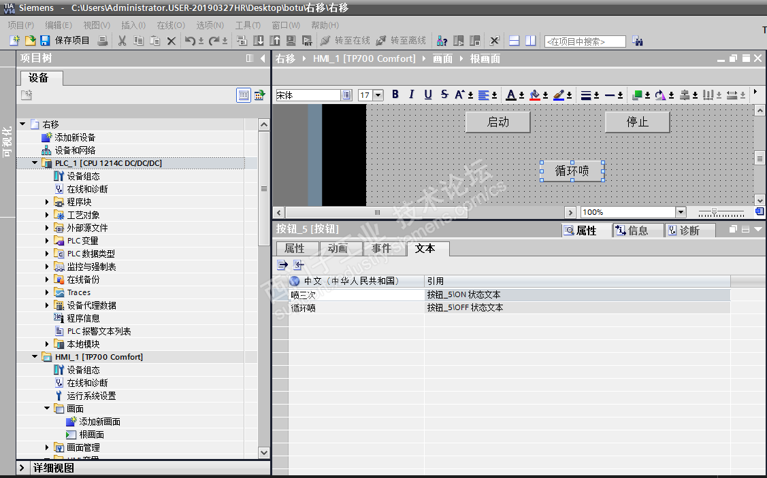The width and height of the screenshot is (767, 478).
Task: Click the 停止 button on the canvas
Action: tap(638, 122)
